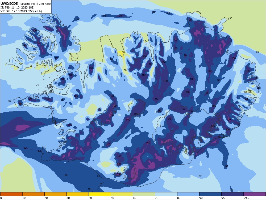
Task: Click the title text 'UWC/ECDS: Rakastig (%) í 2 m hæð'
Action: point(26,4)
